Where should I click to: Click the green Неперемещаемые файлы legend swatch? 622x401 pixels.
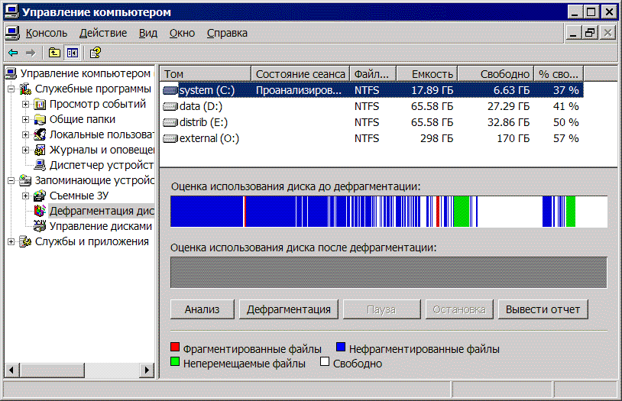[x=175, y=362]
